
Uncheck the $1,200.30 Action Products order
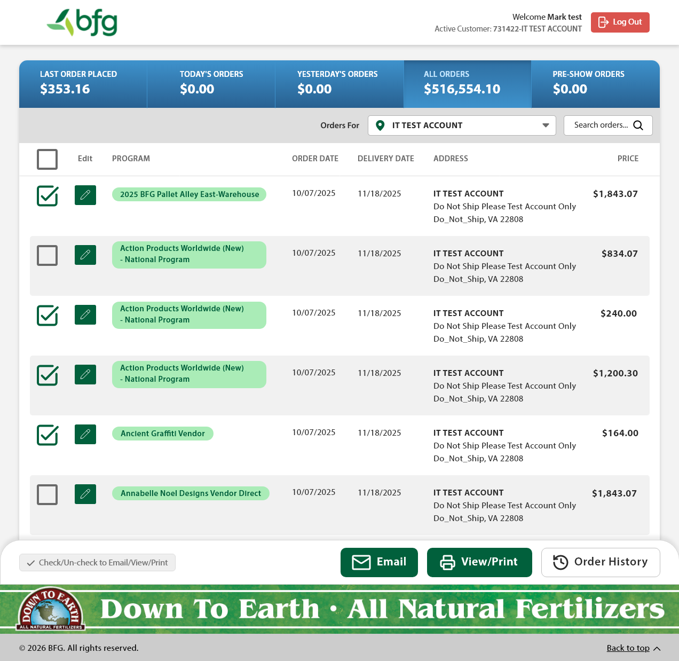point(48,375)
